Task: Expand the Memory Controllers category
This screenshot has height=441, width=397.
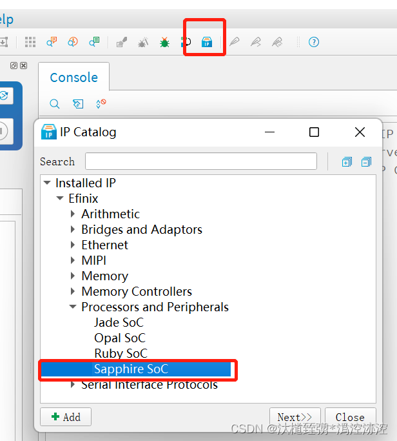Action: click(x=73, y=291)
